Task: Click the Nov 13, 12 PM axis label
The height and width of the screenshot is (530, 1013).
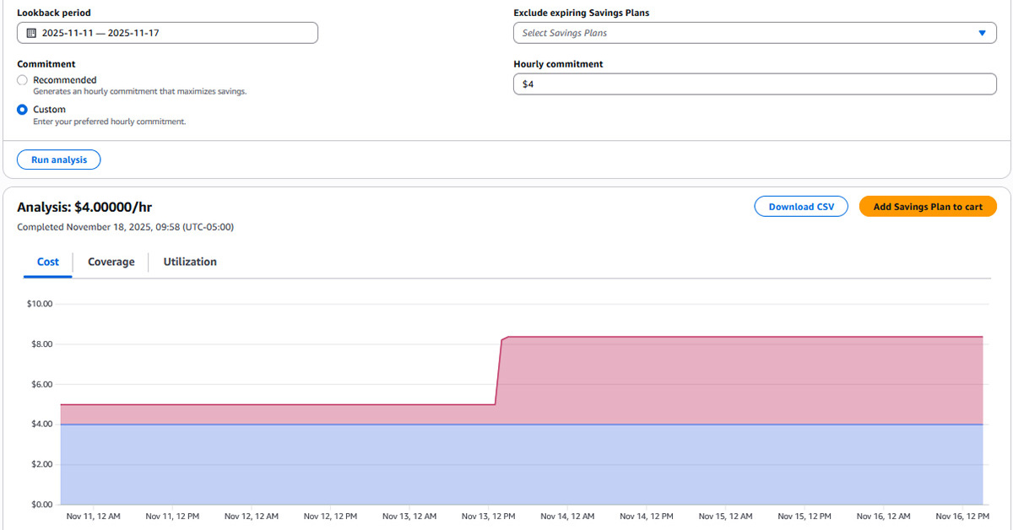Action: (488, 516)
